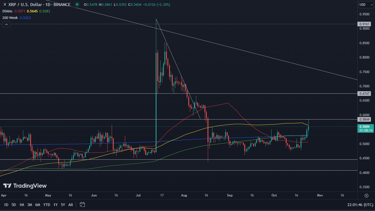The width and height of the screenshot is (375, 211).
Task: Click the TradingView logo
Action: tap(25, 186)
